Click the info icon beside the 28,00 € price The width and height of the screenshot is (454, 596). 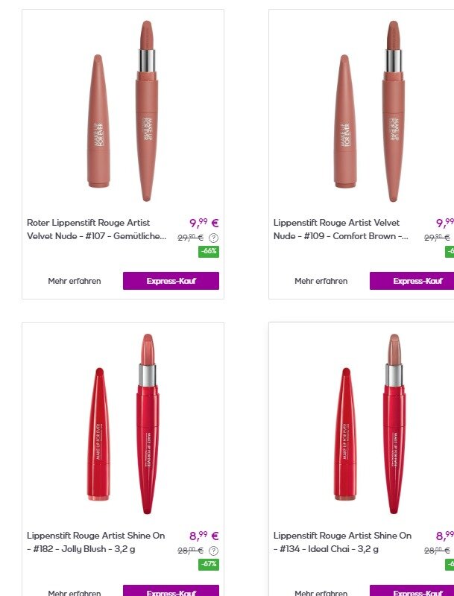(x=214, y=551)
